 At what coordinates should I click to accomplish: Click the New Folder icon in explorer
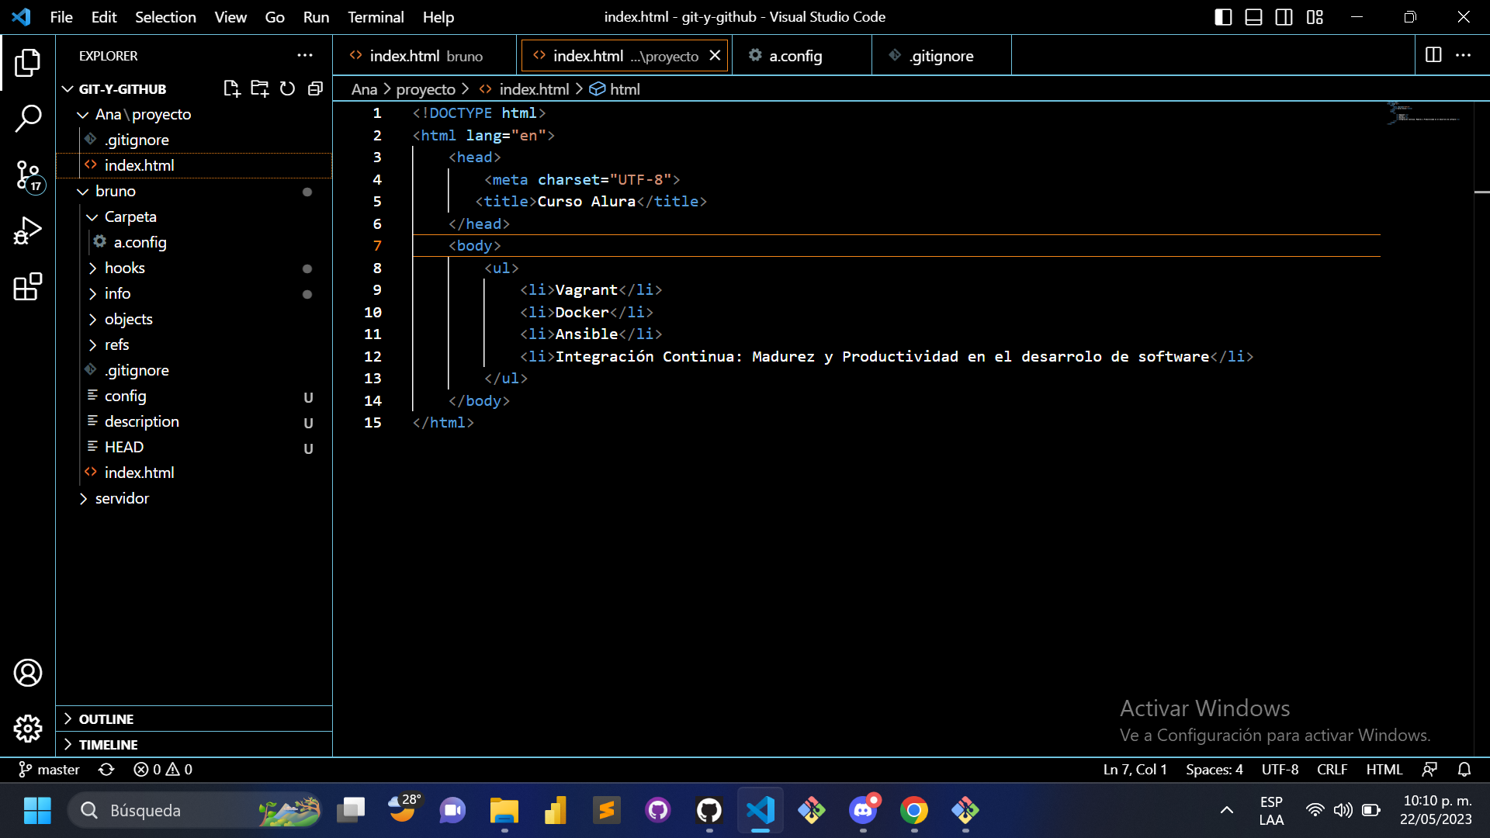[259, 88]
